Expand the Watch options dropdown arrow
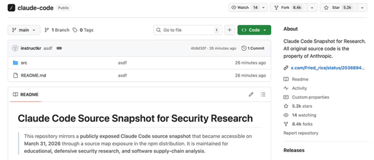 coord(264,8)
